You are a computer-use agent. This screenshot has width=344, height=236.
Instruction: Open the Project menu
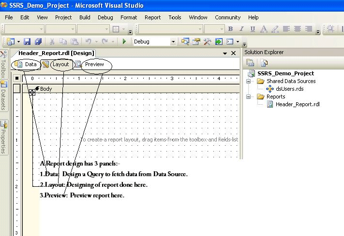[63, 17]
